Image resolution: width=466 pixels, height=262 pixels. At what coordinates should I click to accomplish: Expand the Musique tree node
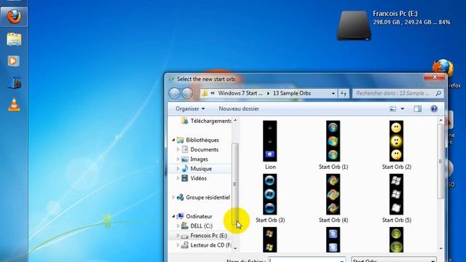(178, 169)
